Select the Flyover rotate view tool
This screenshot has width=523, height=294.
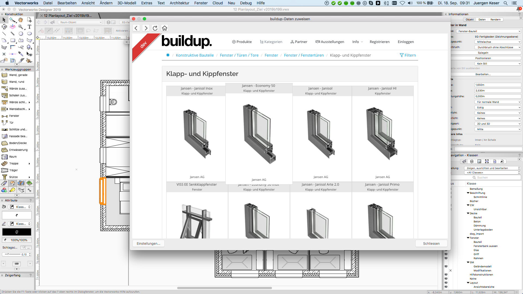[4, 27]
